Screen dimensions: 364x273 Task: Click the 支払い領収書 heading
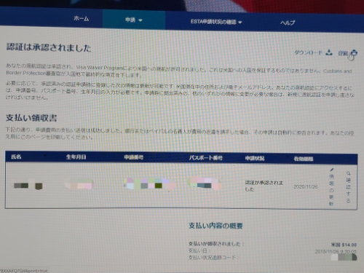(x=31, y=118)
